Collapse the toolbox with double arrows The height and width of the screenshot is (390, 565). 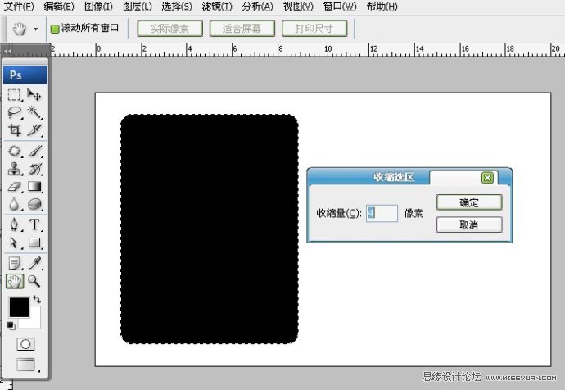click(x=8, y=51)
